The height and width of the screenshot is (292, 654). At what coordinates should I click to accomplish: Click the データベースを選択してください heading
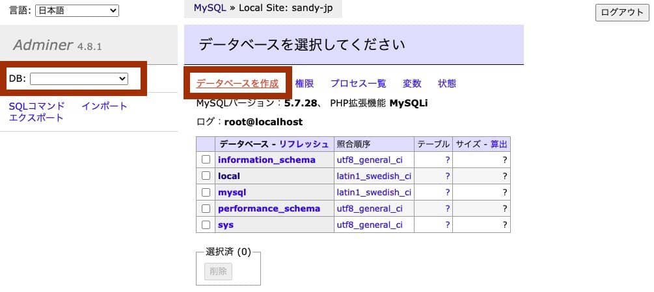pyautogui.click(x=301, y=45)
